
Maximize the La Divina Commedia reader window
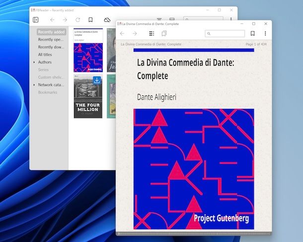pos(254,24)
